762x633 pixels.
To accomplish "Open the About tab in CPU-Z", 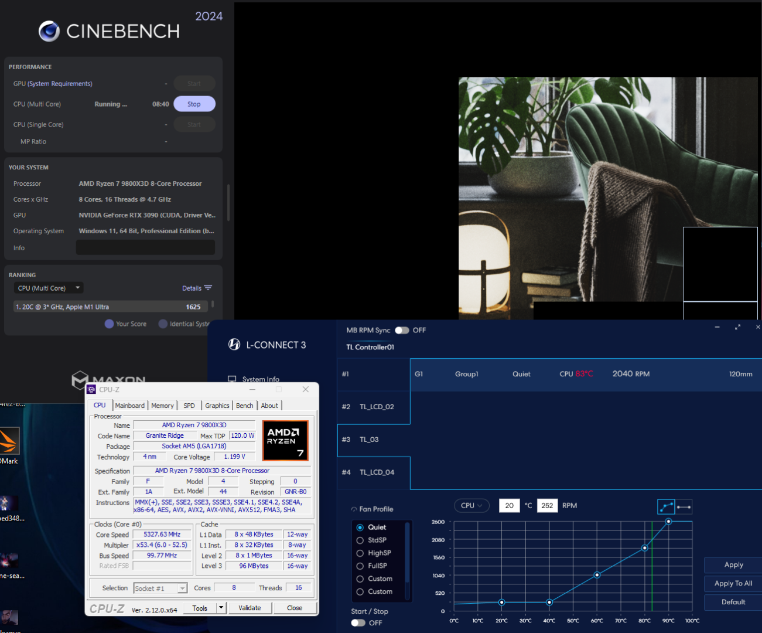I will pyautogui.click(x=269, y=406).
